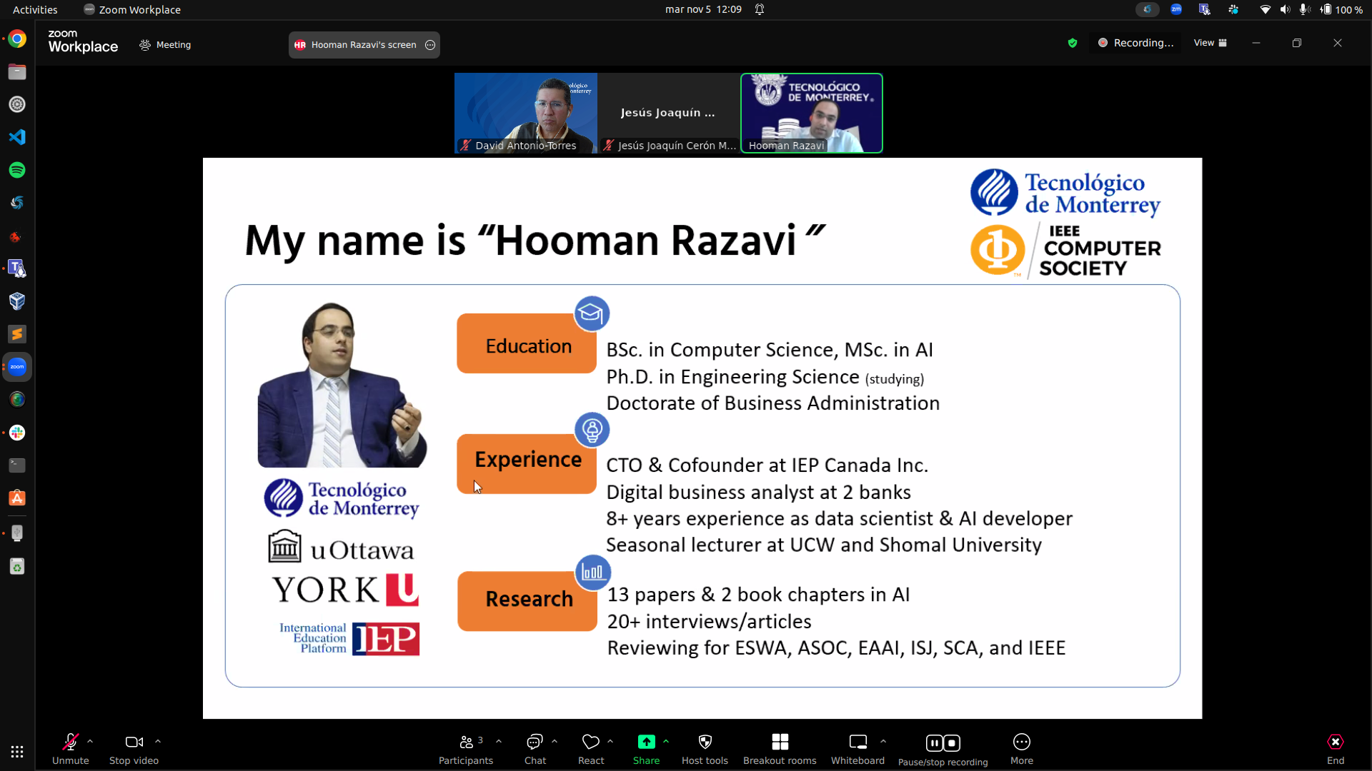Click the Teams tray icon in top bar
This screenshot has height=771, width=1372.
tap(1205, 9)
